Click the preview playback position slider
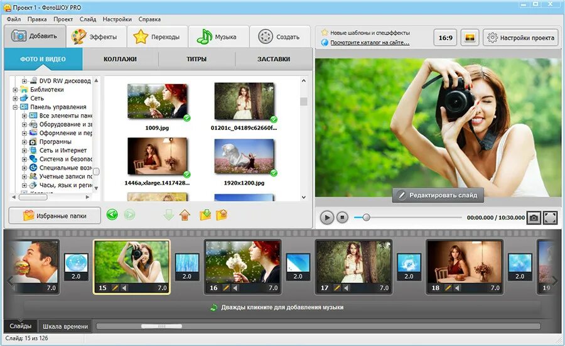The width and height of the screenshot is (565, 346). (x=366, y=217)
